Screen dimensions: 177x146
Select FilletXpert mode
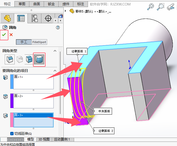[x=39, y=42]
